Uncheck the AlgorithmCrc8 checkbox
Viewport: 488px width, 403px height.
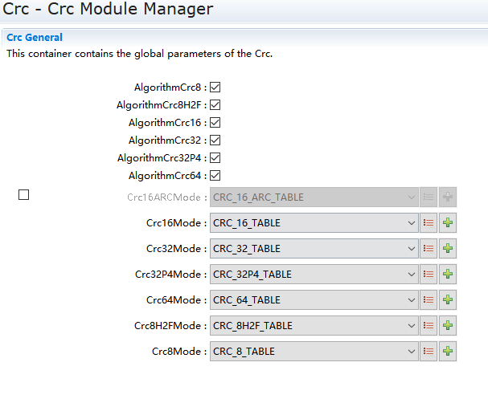215,87
